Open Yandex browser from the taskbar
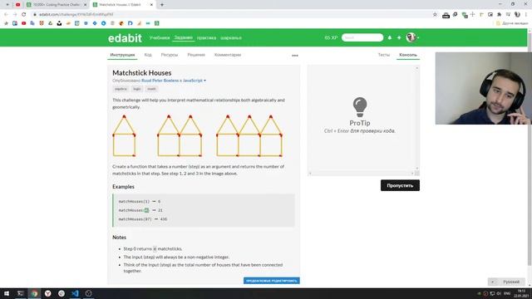 (48, 293)
